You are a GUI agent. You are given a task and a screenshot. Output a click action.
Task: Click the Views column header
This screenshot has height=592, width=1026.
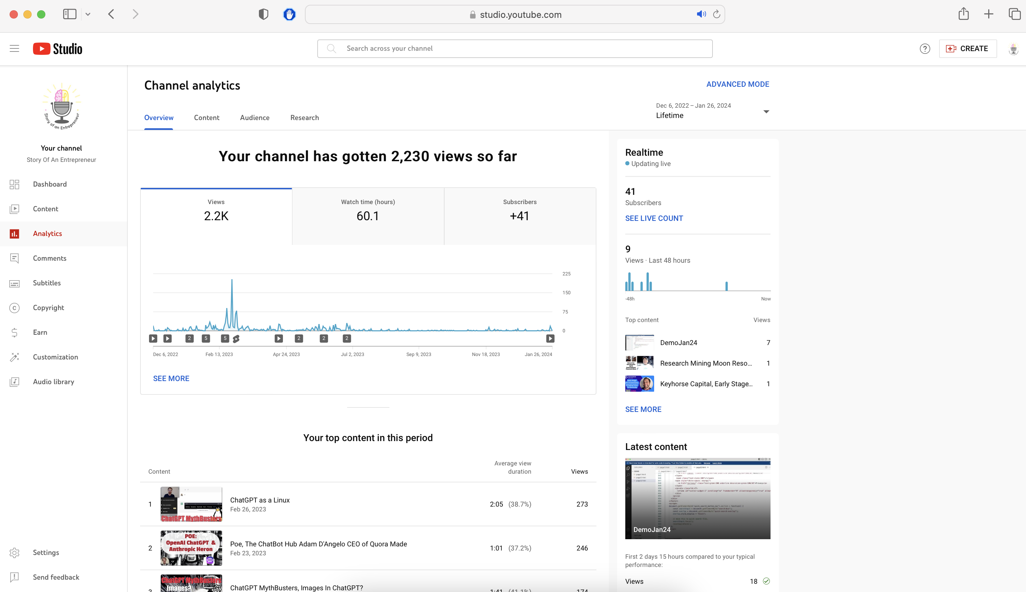[579, 472]
